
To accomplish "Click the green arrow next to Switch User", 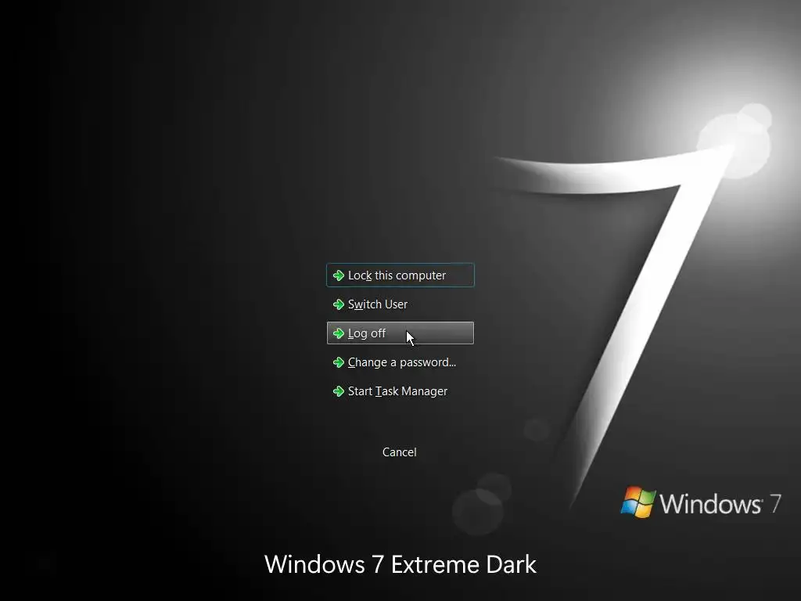I will point(338,304).
